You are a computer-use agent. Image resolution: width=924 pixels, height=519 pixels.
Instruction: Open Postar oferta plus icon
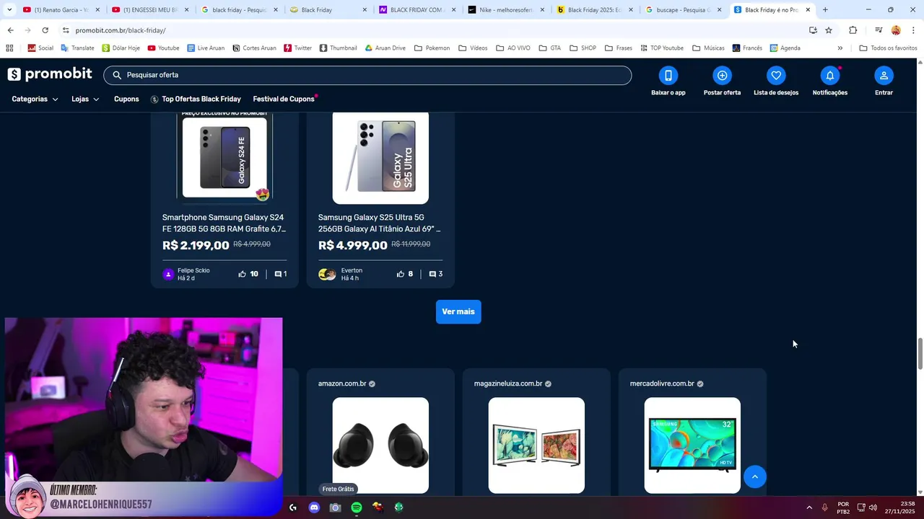click(x=722, y=76)
